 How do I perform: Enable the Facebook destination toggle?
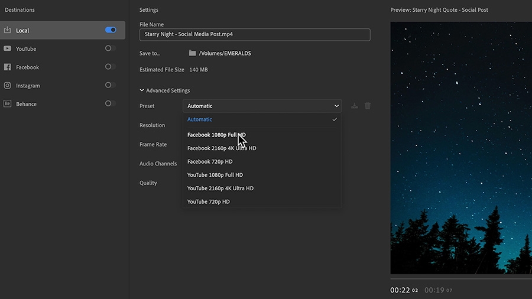point(111,67)
